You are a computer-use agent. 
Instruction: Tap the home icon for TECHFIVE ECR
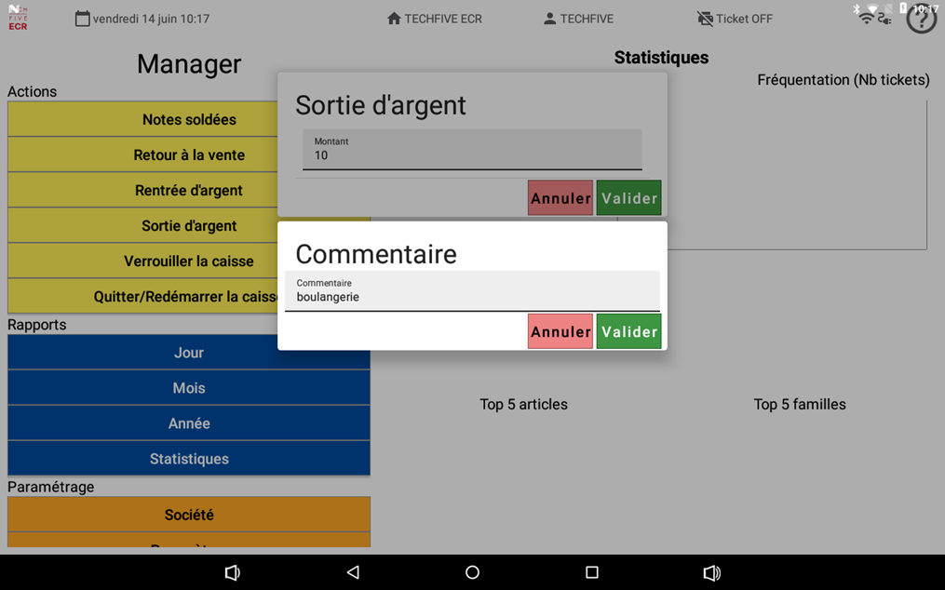394,19
